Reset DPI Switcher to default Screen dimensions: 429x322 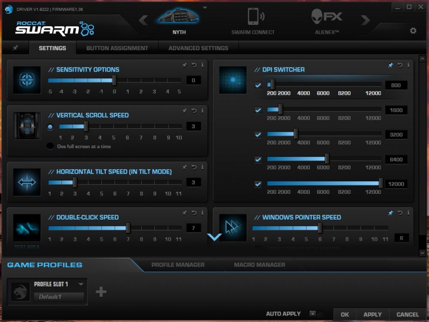pos(400,65)
